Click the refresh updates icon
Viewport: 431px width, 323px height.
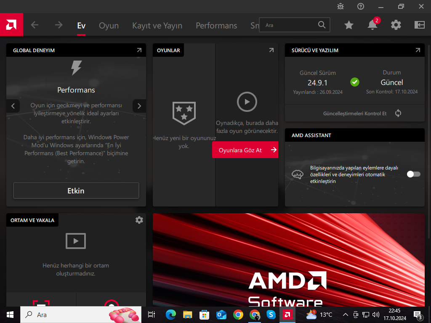click(398, 113)
